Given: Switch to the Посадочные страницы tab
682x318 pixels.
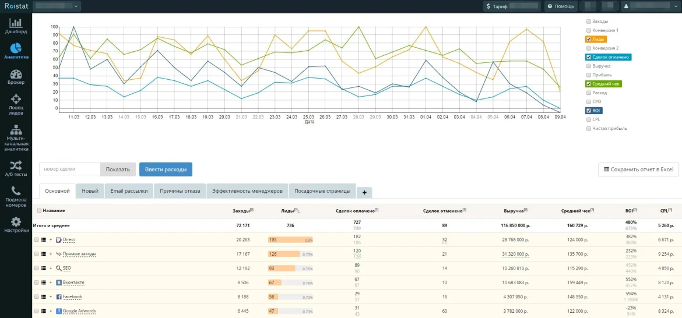Looking at the screenshot, I should [322, 191].
